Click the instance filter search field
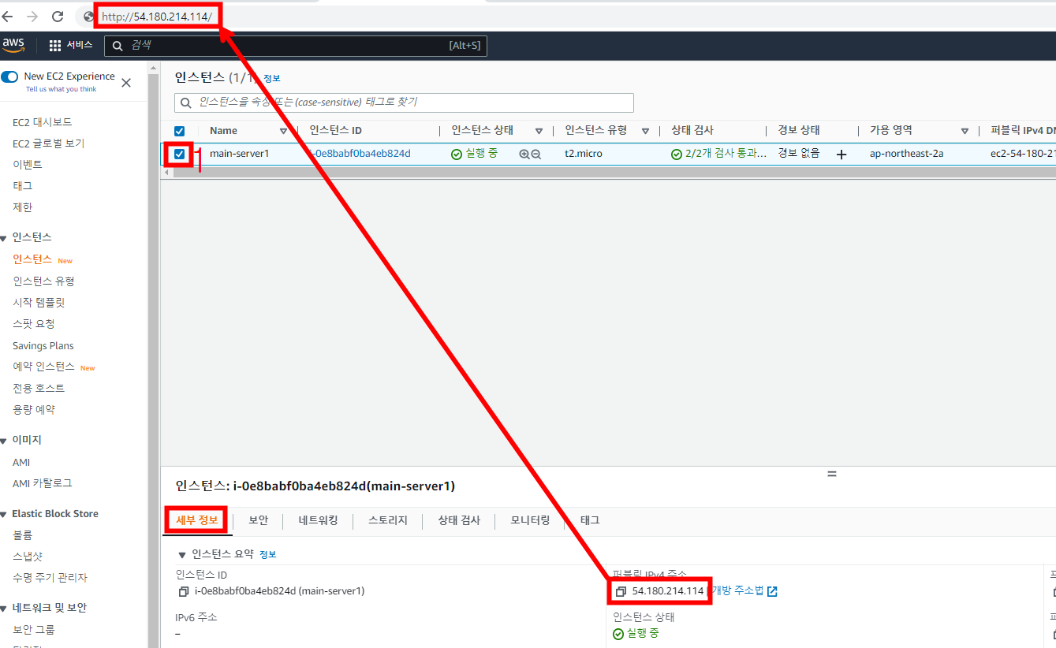This screenshot has height=648, width=1056. (404, 102)
